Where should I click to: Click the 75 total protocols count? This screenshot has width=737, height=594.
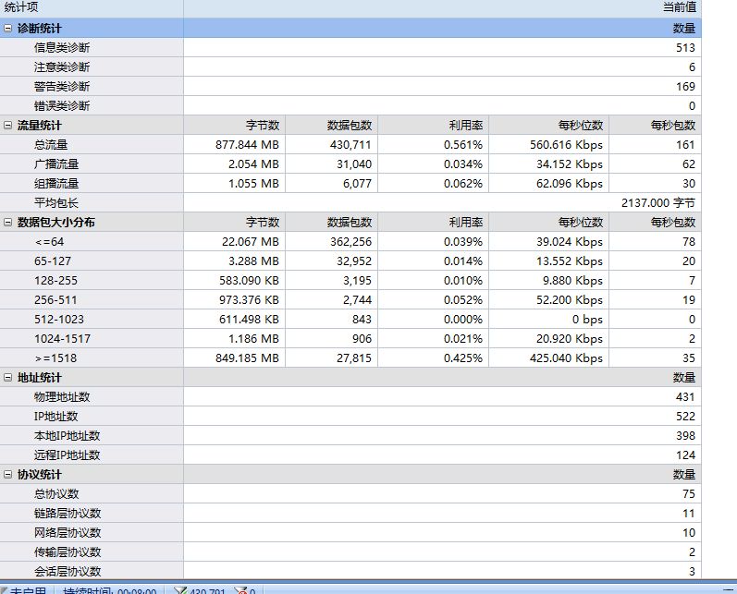(x=689, y=493)
